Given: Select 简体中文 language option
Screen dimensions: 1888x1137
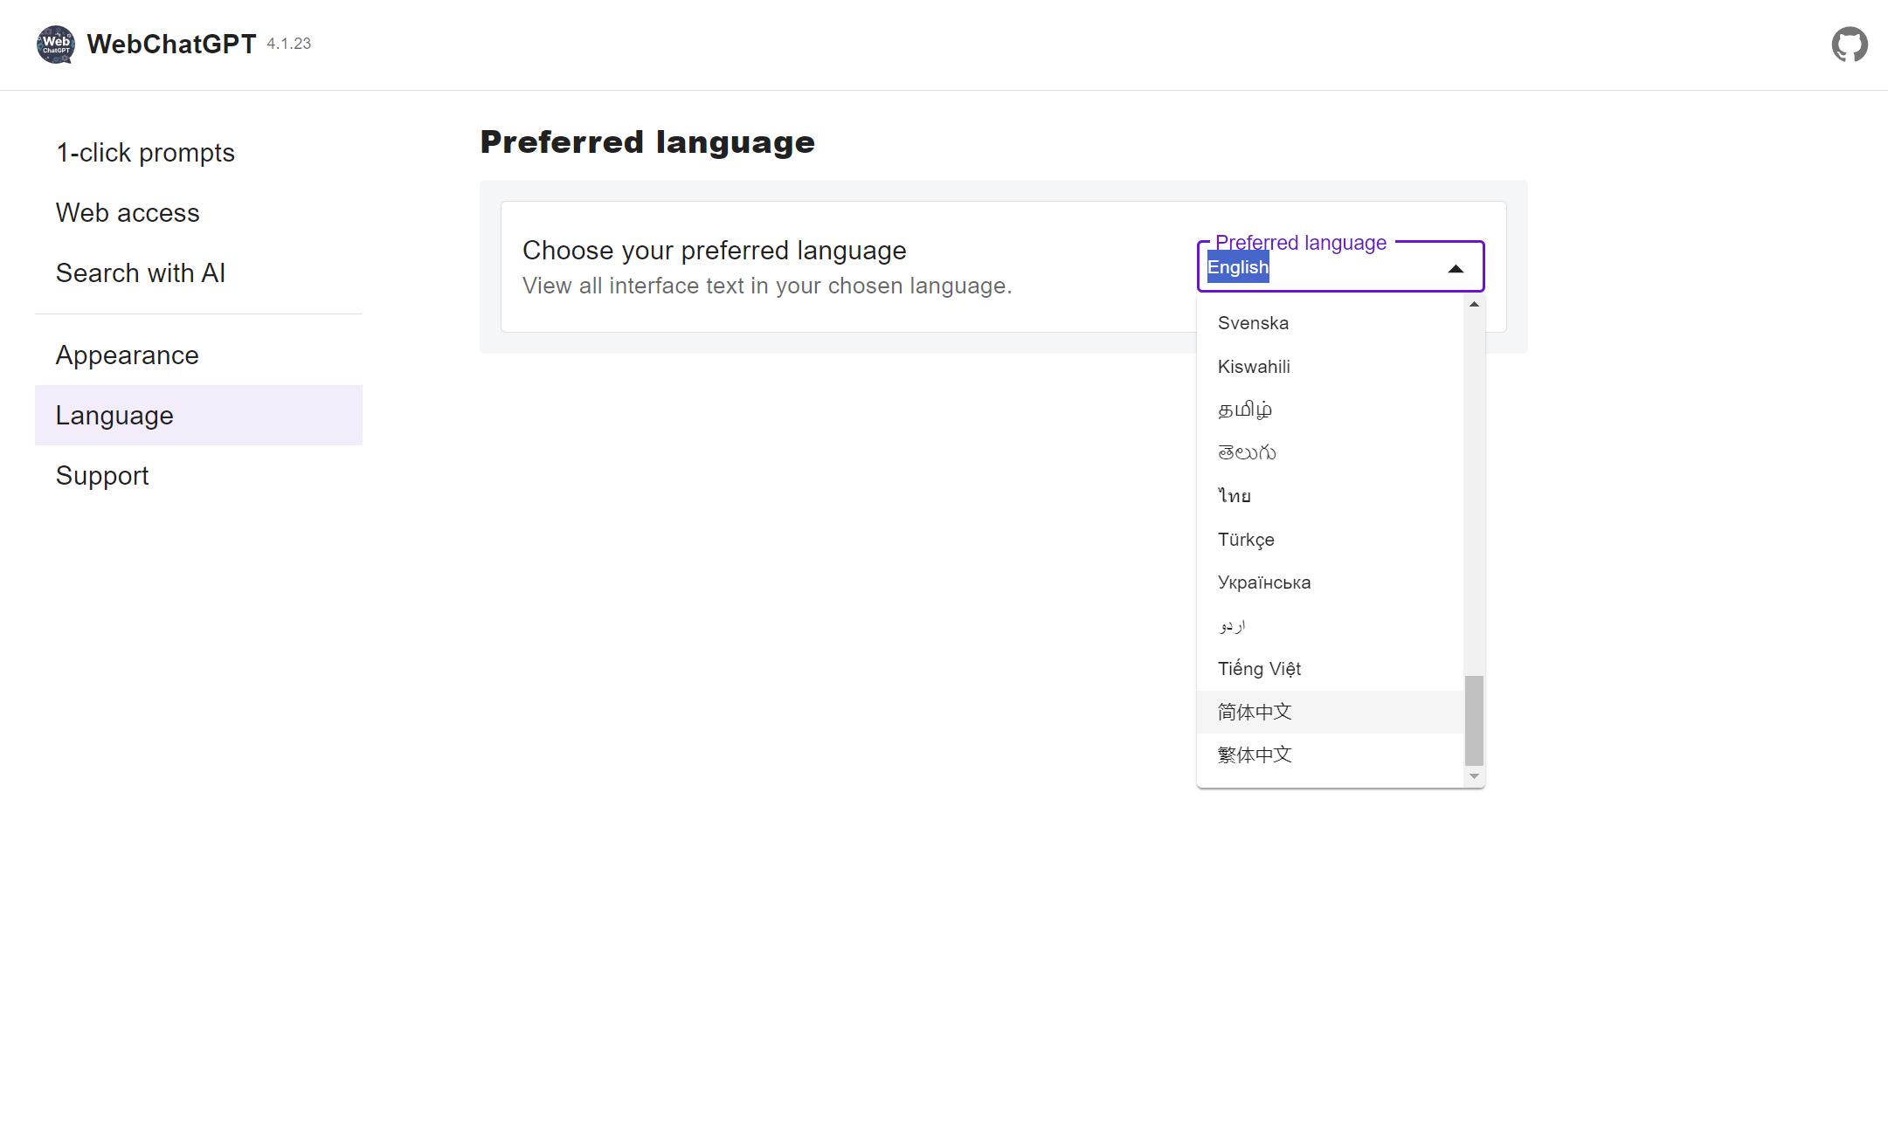Looking at the screenshot, I should click(x=1331, y=713).
